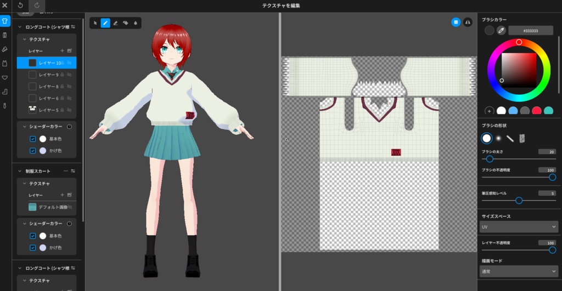
Task: Open the 描画モード 通常 dropdown
Action: (x=519, y=271)
